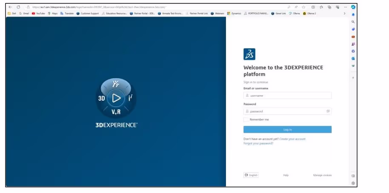Viewport: 389px width, 193px height.
Task: Open the Oferna 2 bookmark
Action: pyautogui.click(x=309, y=13)
